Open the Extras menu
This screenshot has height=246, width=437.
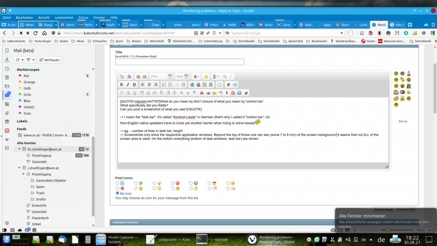point(83,18)
